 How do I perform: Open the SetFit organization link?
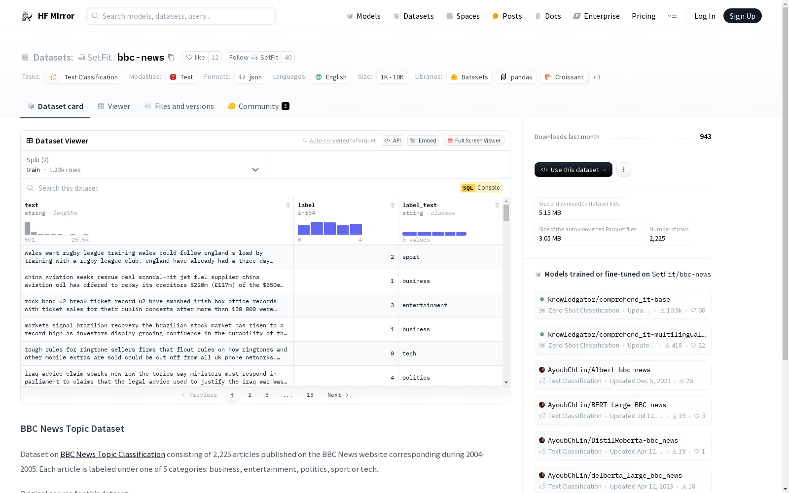tap(99, 57)
